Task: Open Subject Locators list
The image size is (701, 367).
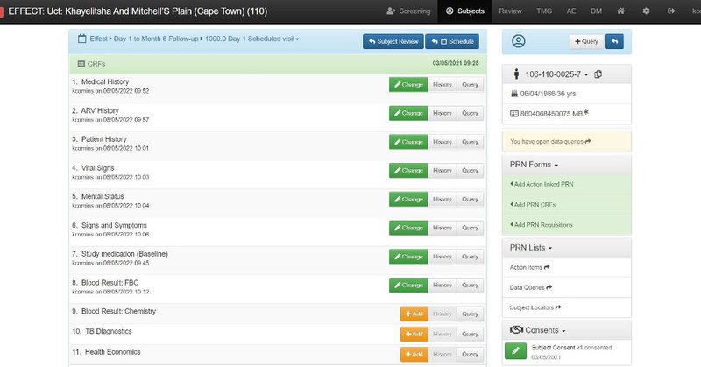Action: [535, 307]
